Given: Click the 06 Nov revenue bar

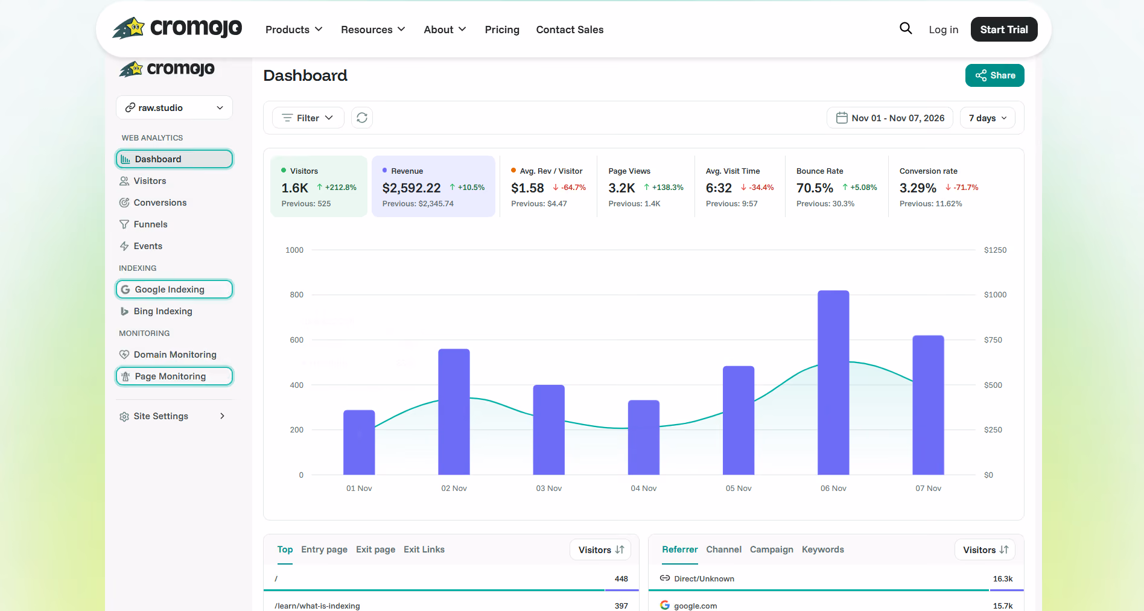Looking at the screenshot, I should click(833, 382).
